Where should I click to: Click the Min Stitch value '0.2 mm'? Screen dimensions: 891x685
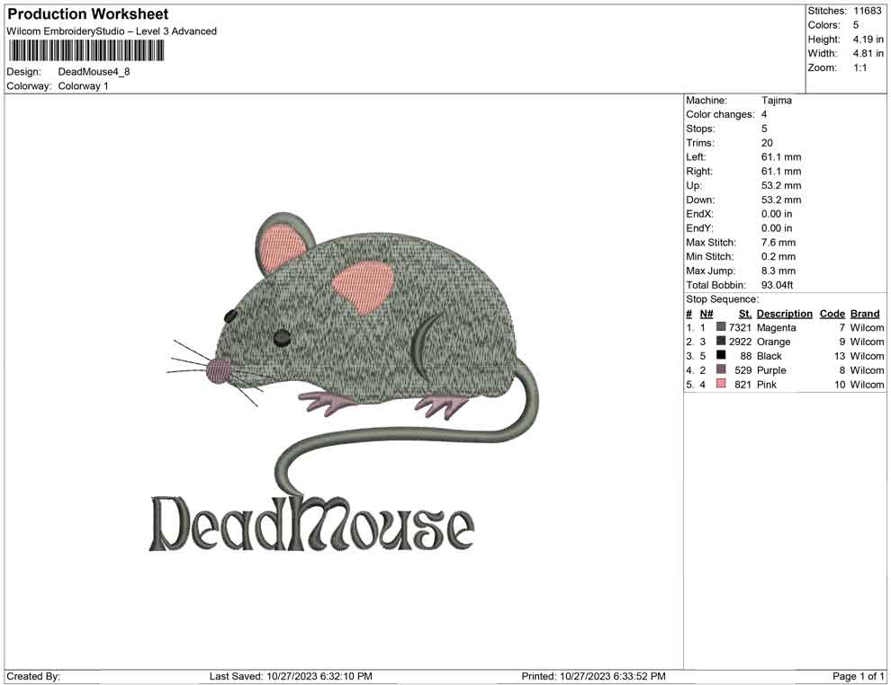coord(778,256)
